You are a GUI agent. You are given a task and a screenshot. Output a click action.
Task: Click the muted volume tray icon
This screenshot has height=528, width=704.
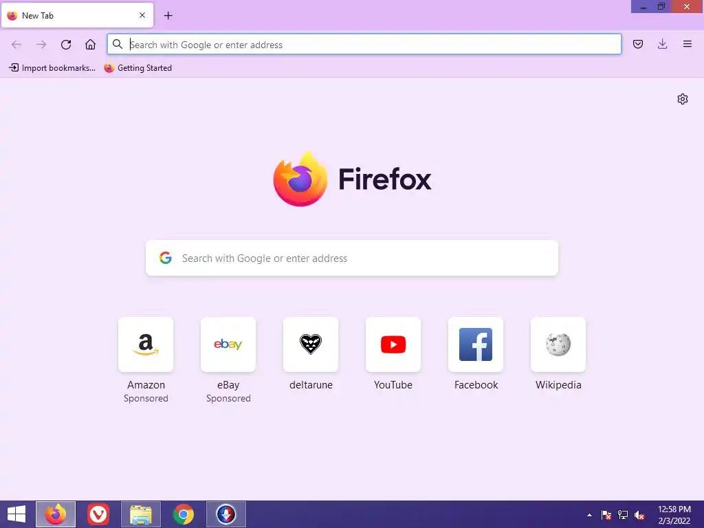[639, 515]
